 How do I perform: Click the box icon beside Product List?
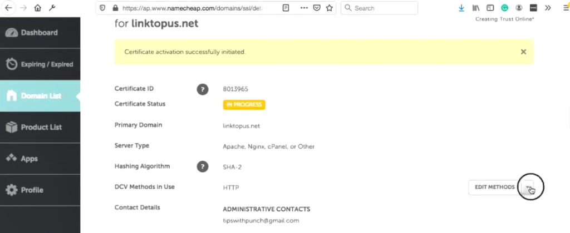(12, 127)
